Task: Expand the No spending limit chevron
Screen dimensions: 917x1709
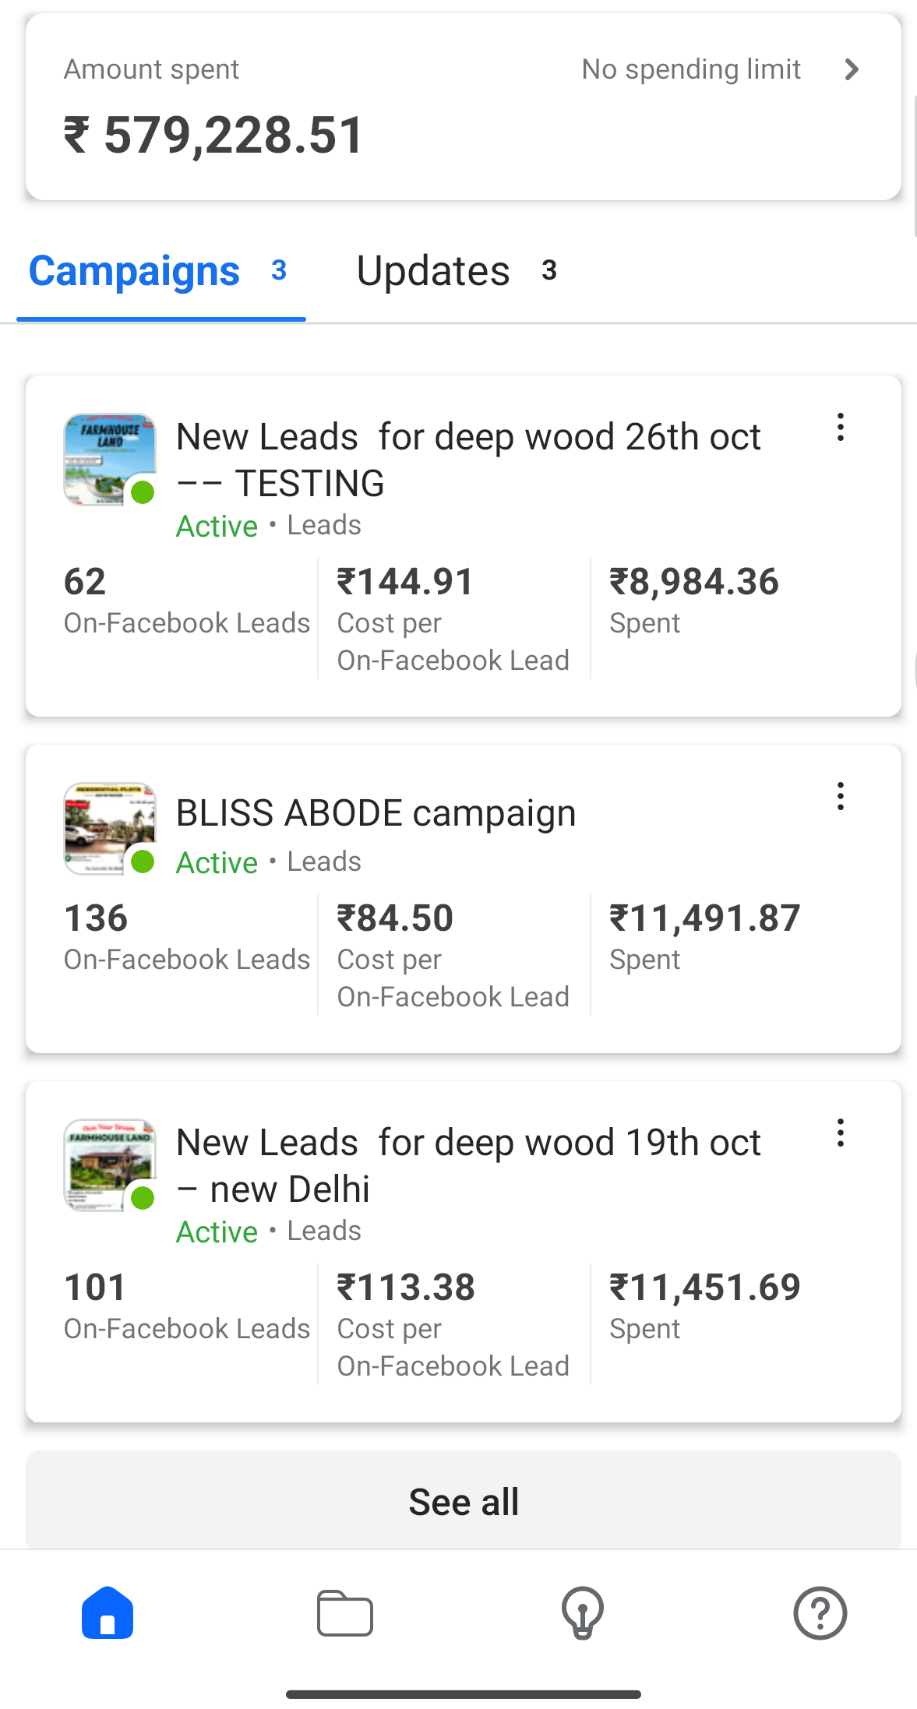Action: coord(852,70)
